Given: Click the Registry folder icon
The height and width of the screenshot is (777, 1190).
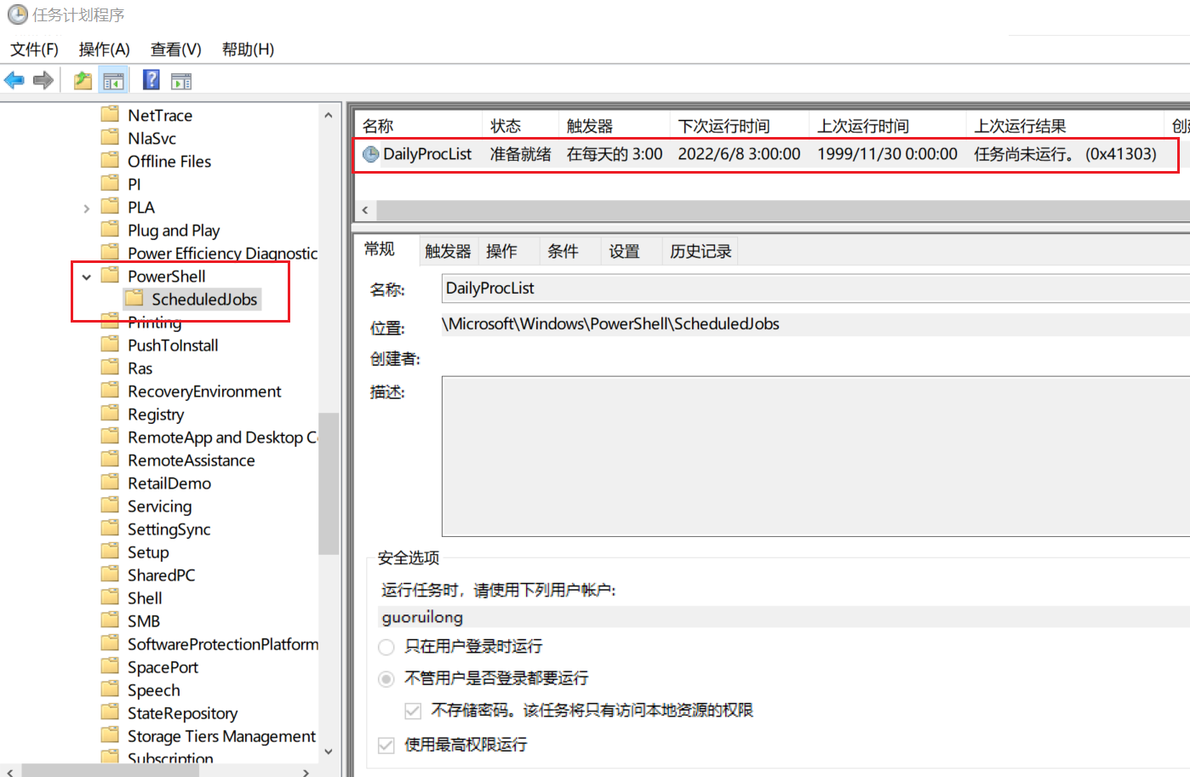Looking at the screenshot, I should point(110,413).
